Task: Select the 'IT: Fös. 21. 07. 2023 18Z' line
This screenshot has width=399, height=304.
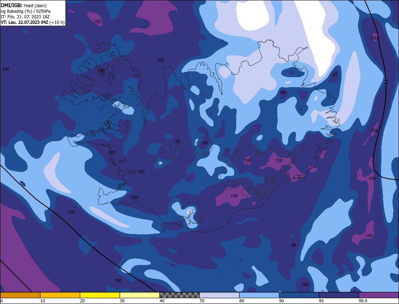Action: (x=25, y=17)
